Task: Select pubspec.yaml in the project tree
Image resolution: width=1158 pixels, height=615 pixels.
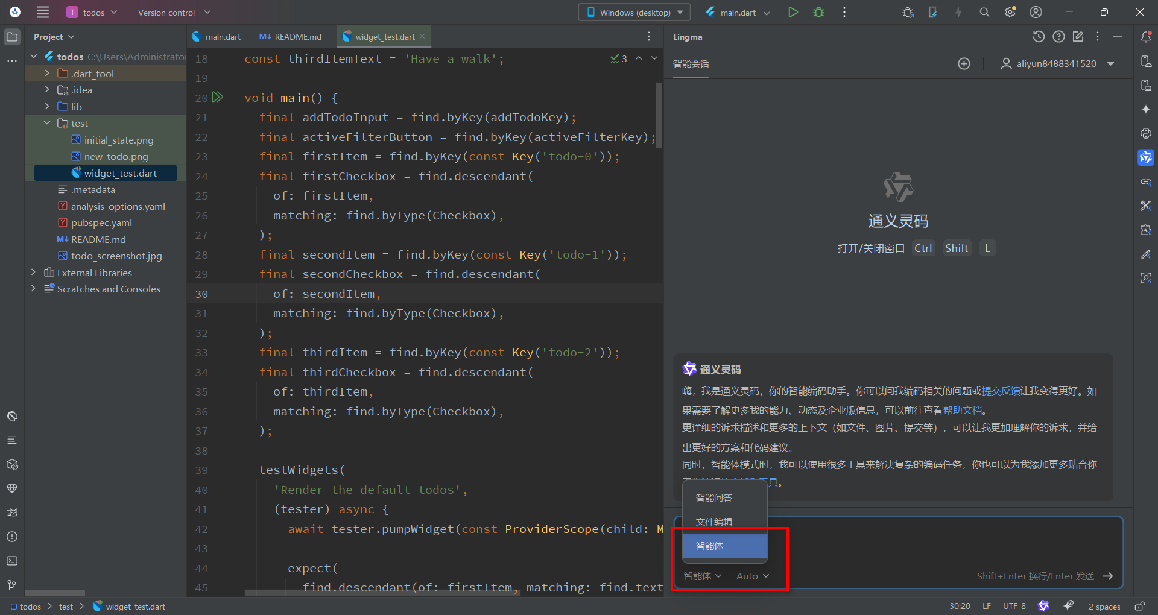Action: [101, 222]
